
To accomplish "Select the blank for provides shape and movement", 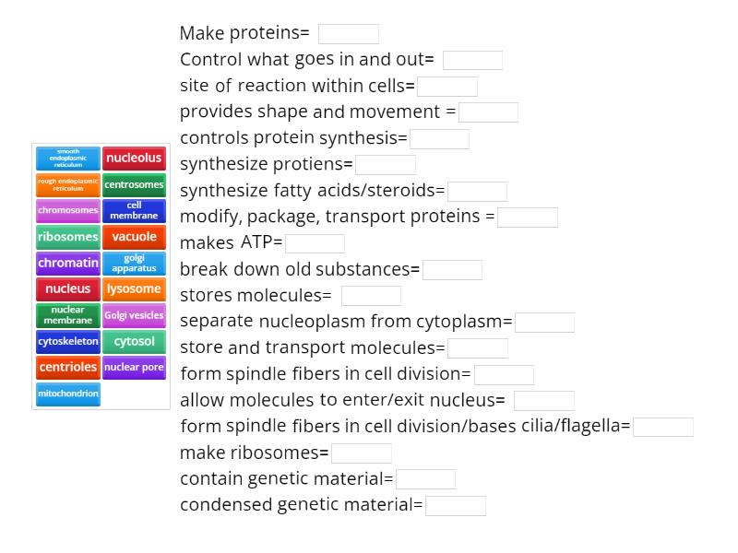I will pyautogui.click(x=488, y=112).
